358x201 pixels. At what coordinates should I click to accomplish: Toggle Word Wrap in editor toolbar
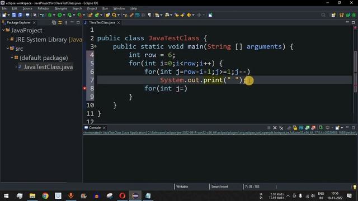[137, 15]
